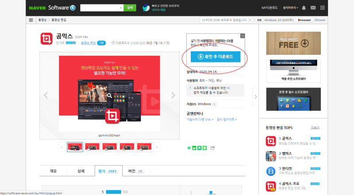Image resolution: width=354 pixels, height=195 pixels.
Task: Switch to the 평가 1682 tab
Action: [108, 171]
